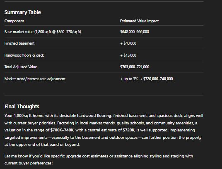
Task: Click the + $40,000 value cell
Action: (128, 43)
